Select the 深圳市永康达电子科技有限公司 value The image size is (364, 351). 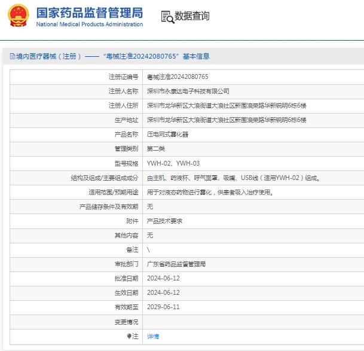188,91
